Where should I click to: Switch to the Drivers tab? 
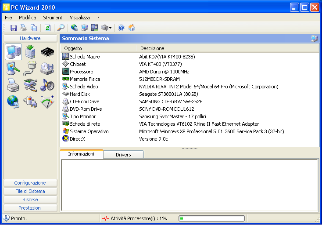coord(123,155)
